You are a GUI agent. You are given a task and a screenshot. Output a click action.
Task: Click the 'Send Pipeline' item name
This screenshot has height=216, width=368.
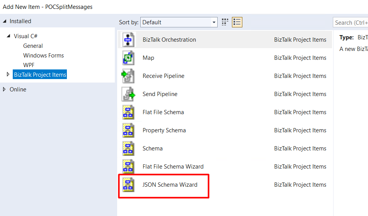160,94
